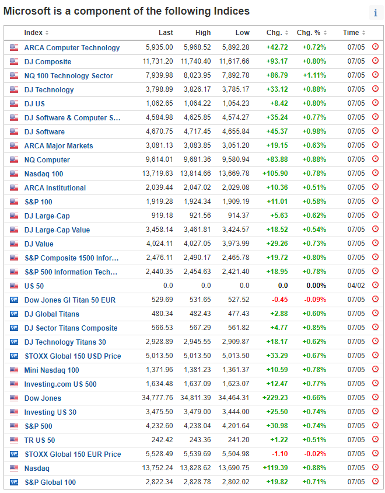Open the DJ Software index page
The width and height of the screenshot is (385, 493).
pyautogui.click(x=44, y=131)
